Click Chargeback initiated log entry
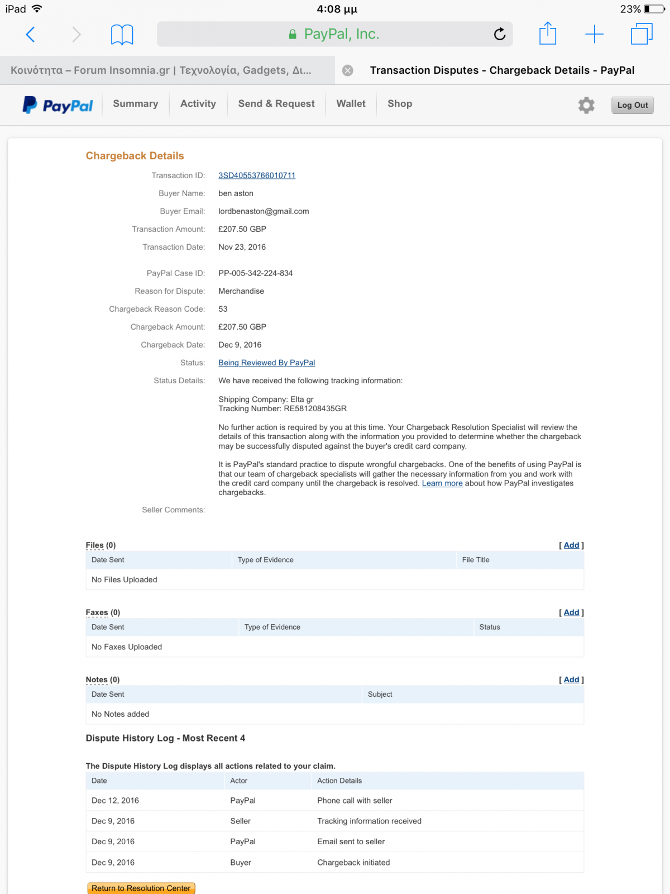 [353, 862]
